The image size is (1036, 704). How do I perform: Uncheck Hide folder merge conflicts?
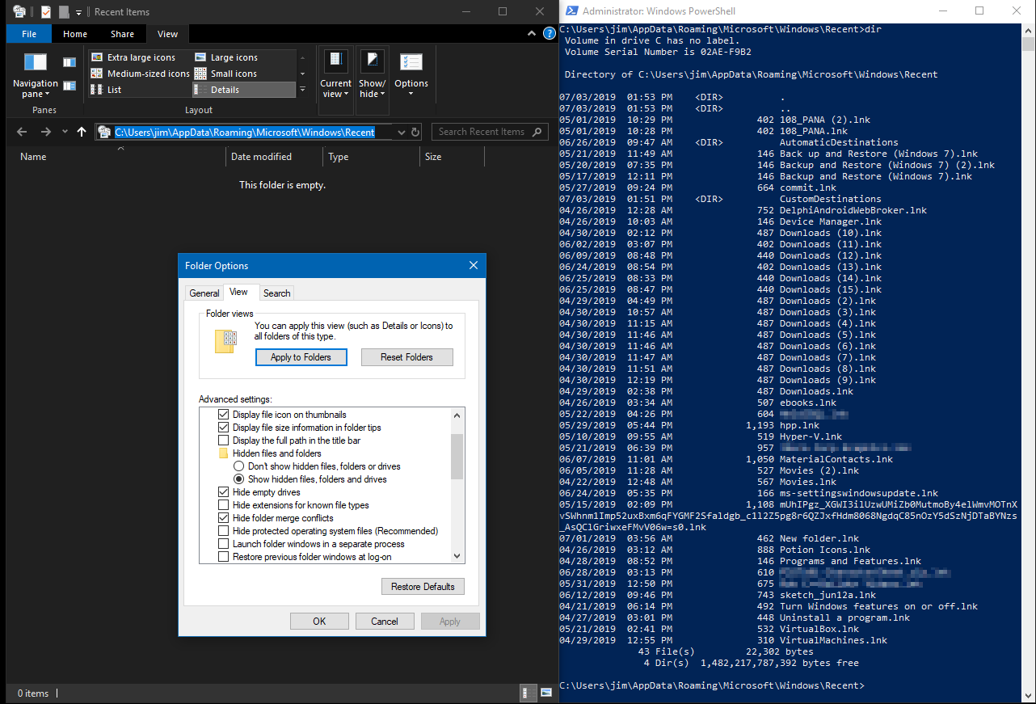click(224, 518)
